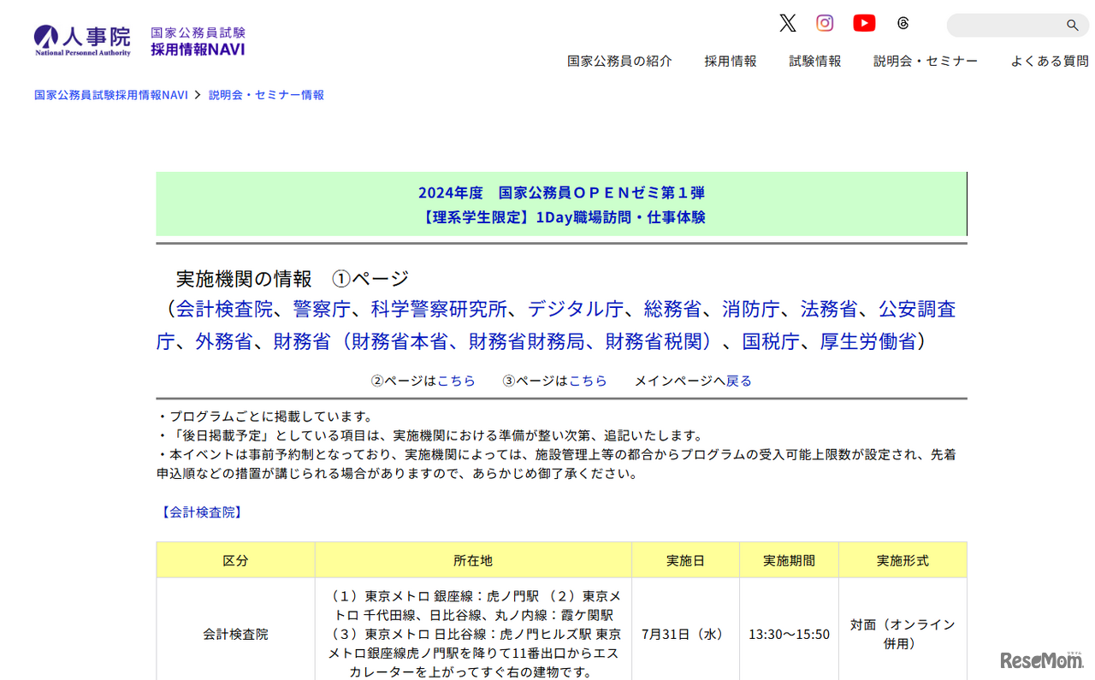
Task: Click the 人事院 logo in header
Action: click(x=82, y=39)
